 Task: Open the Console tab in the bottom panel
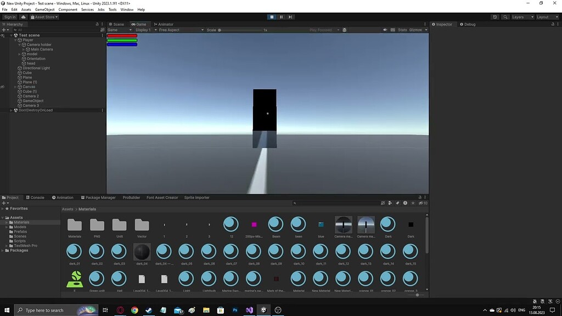(35, 198)
